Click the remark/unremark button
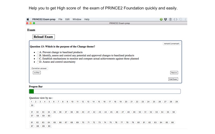The width and height of the screenshot is (215, 134). point(171,43)
